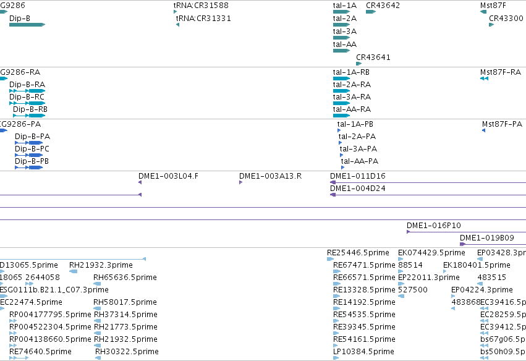Click the RE74640.5prime EST label
Screen dimensions: 526x361
40,352
